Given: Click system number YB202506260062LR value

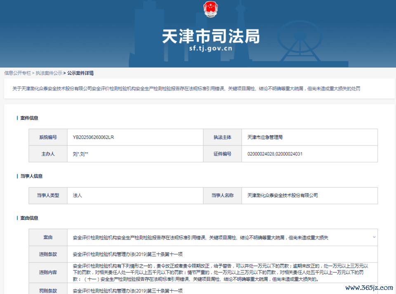Looking at the screenshot, I should pyautogui.click(x=93, y=137).
